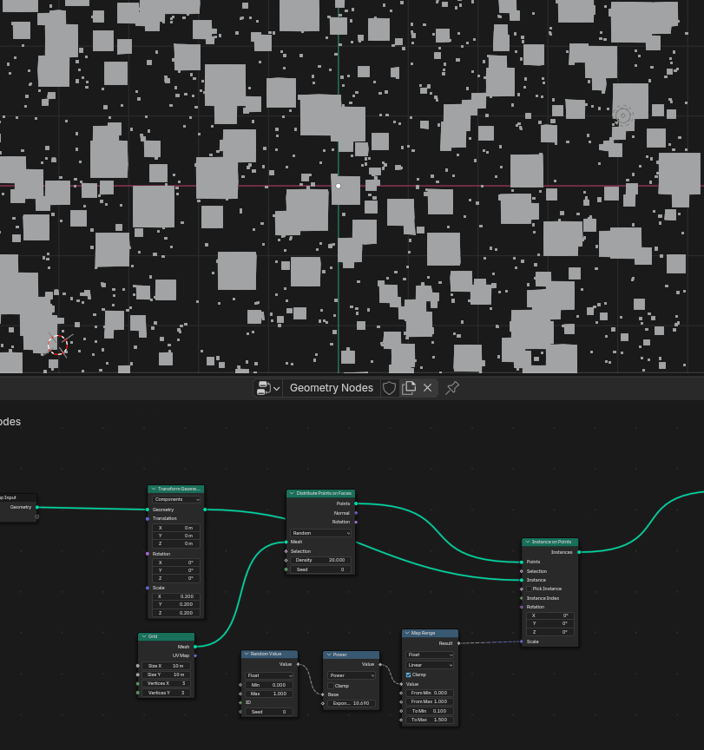Click the Random Value output Value socket
Viewport: 704px width, 750px height.
pyautogui.click(x=298, y=664)
